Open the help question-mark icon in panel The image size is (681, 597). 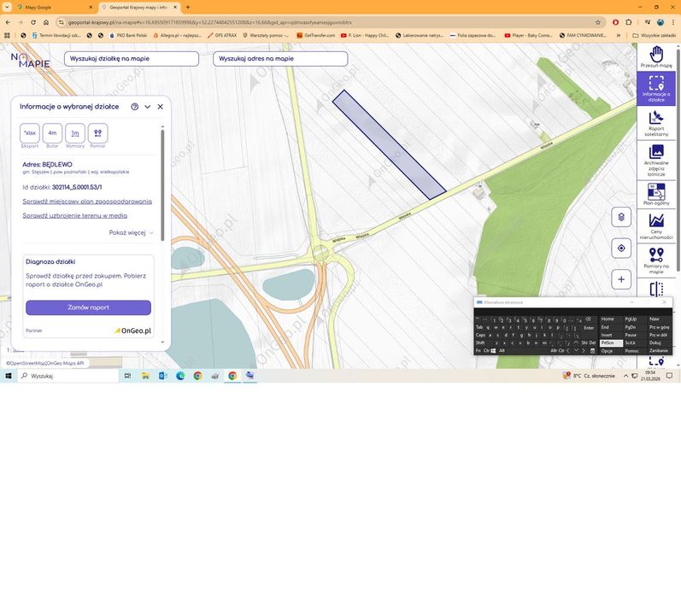pos(135,107)
